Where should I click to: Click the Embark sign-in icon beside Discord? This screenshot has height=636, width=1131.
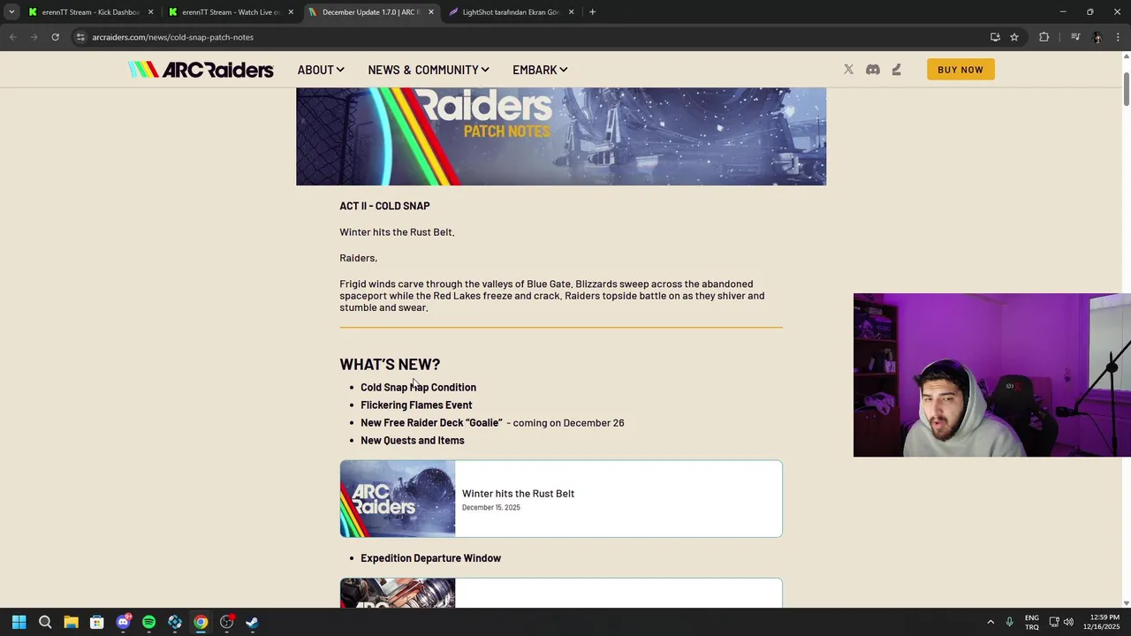pos(897,70)
